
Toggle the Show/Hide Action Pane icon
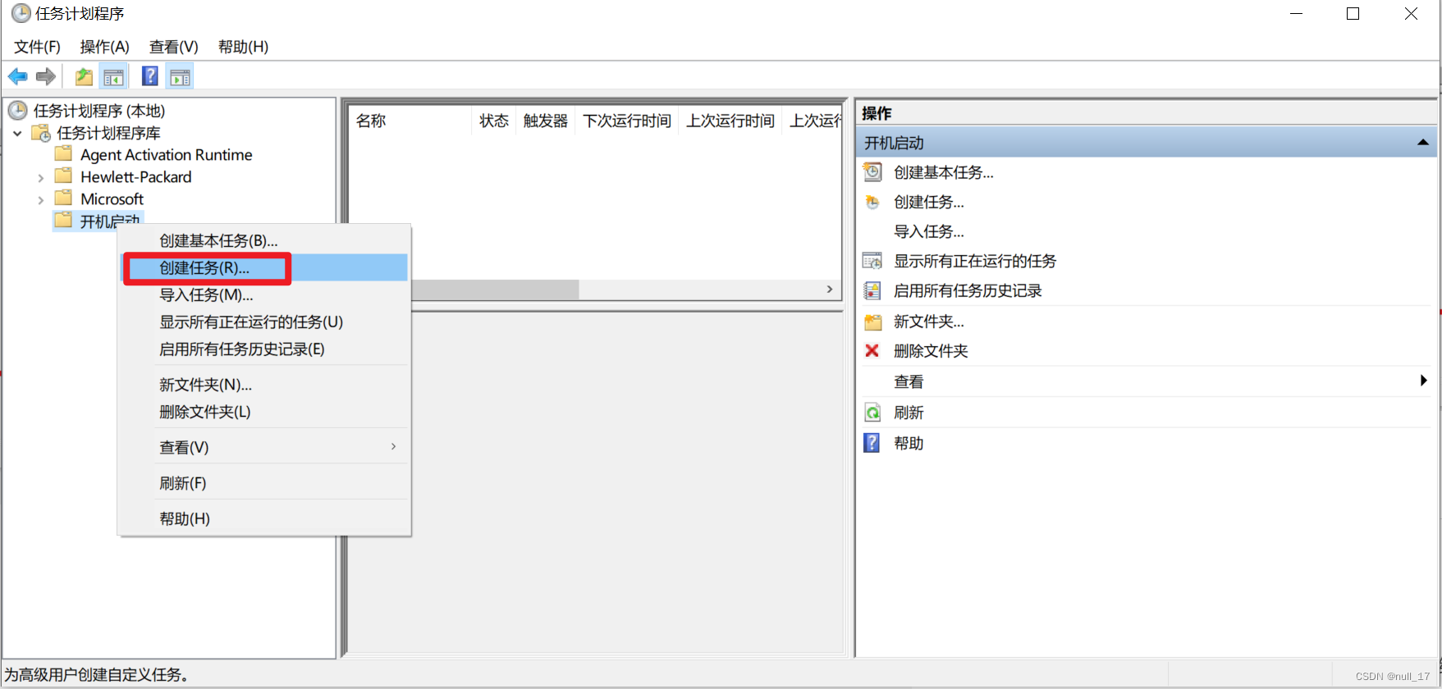tap(180, 77)
